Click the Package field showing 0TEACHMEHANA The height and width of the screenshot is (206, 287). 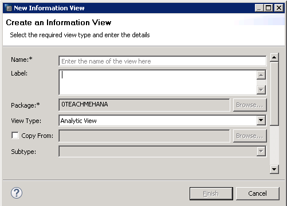(x=144, y=105)
